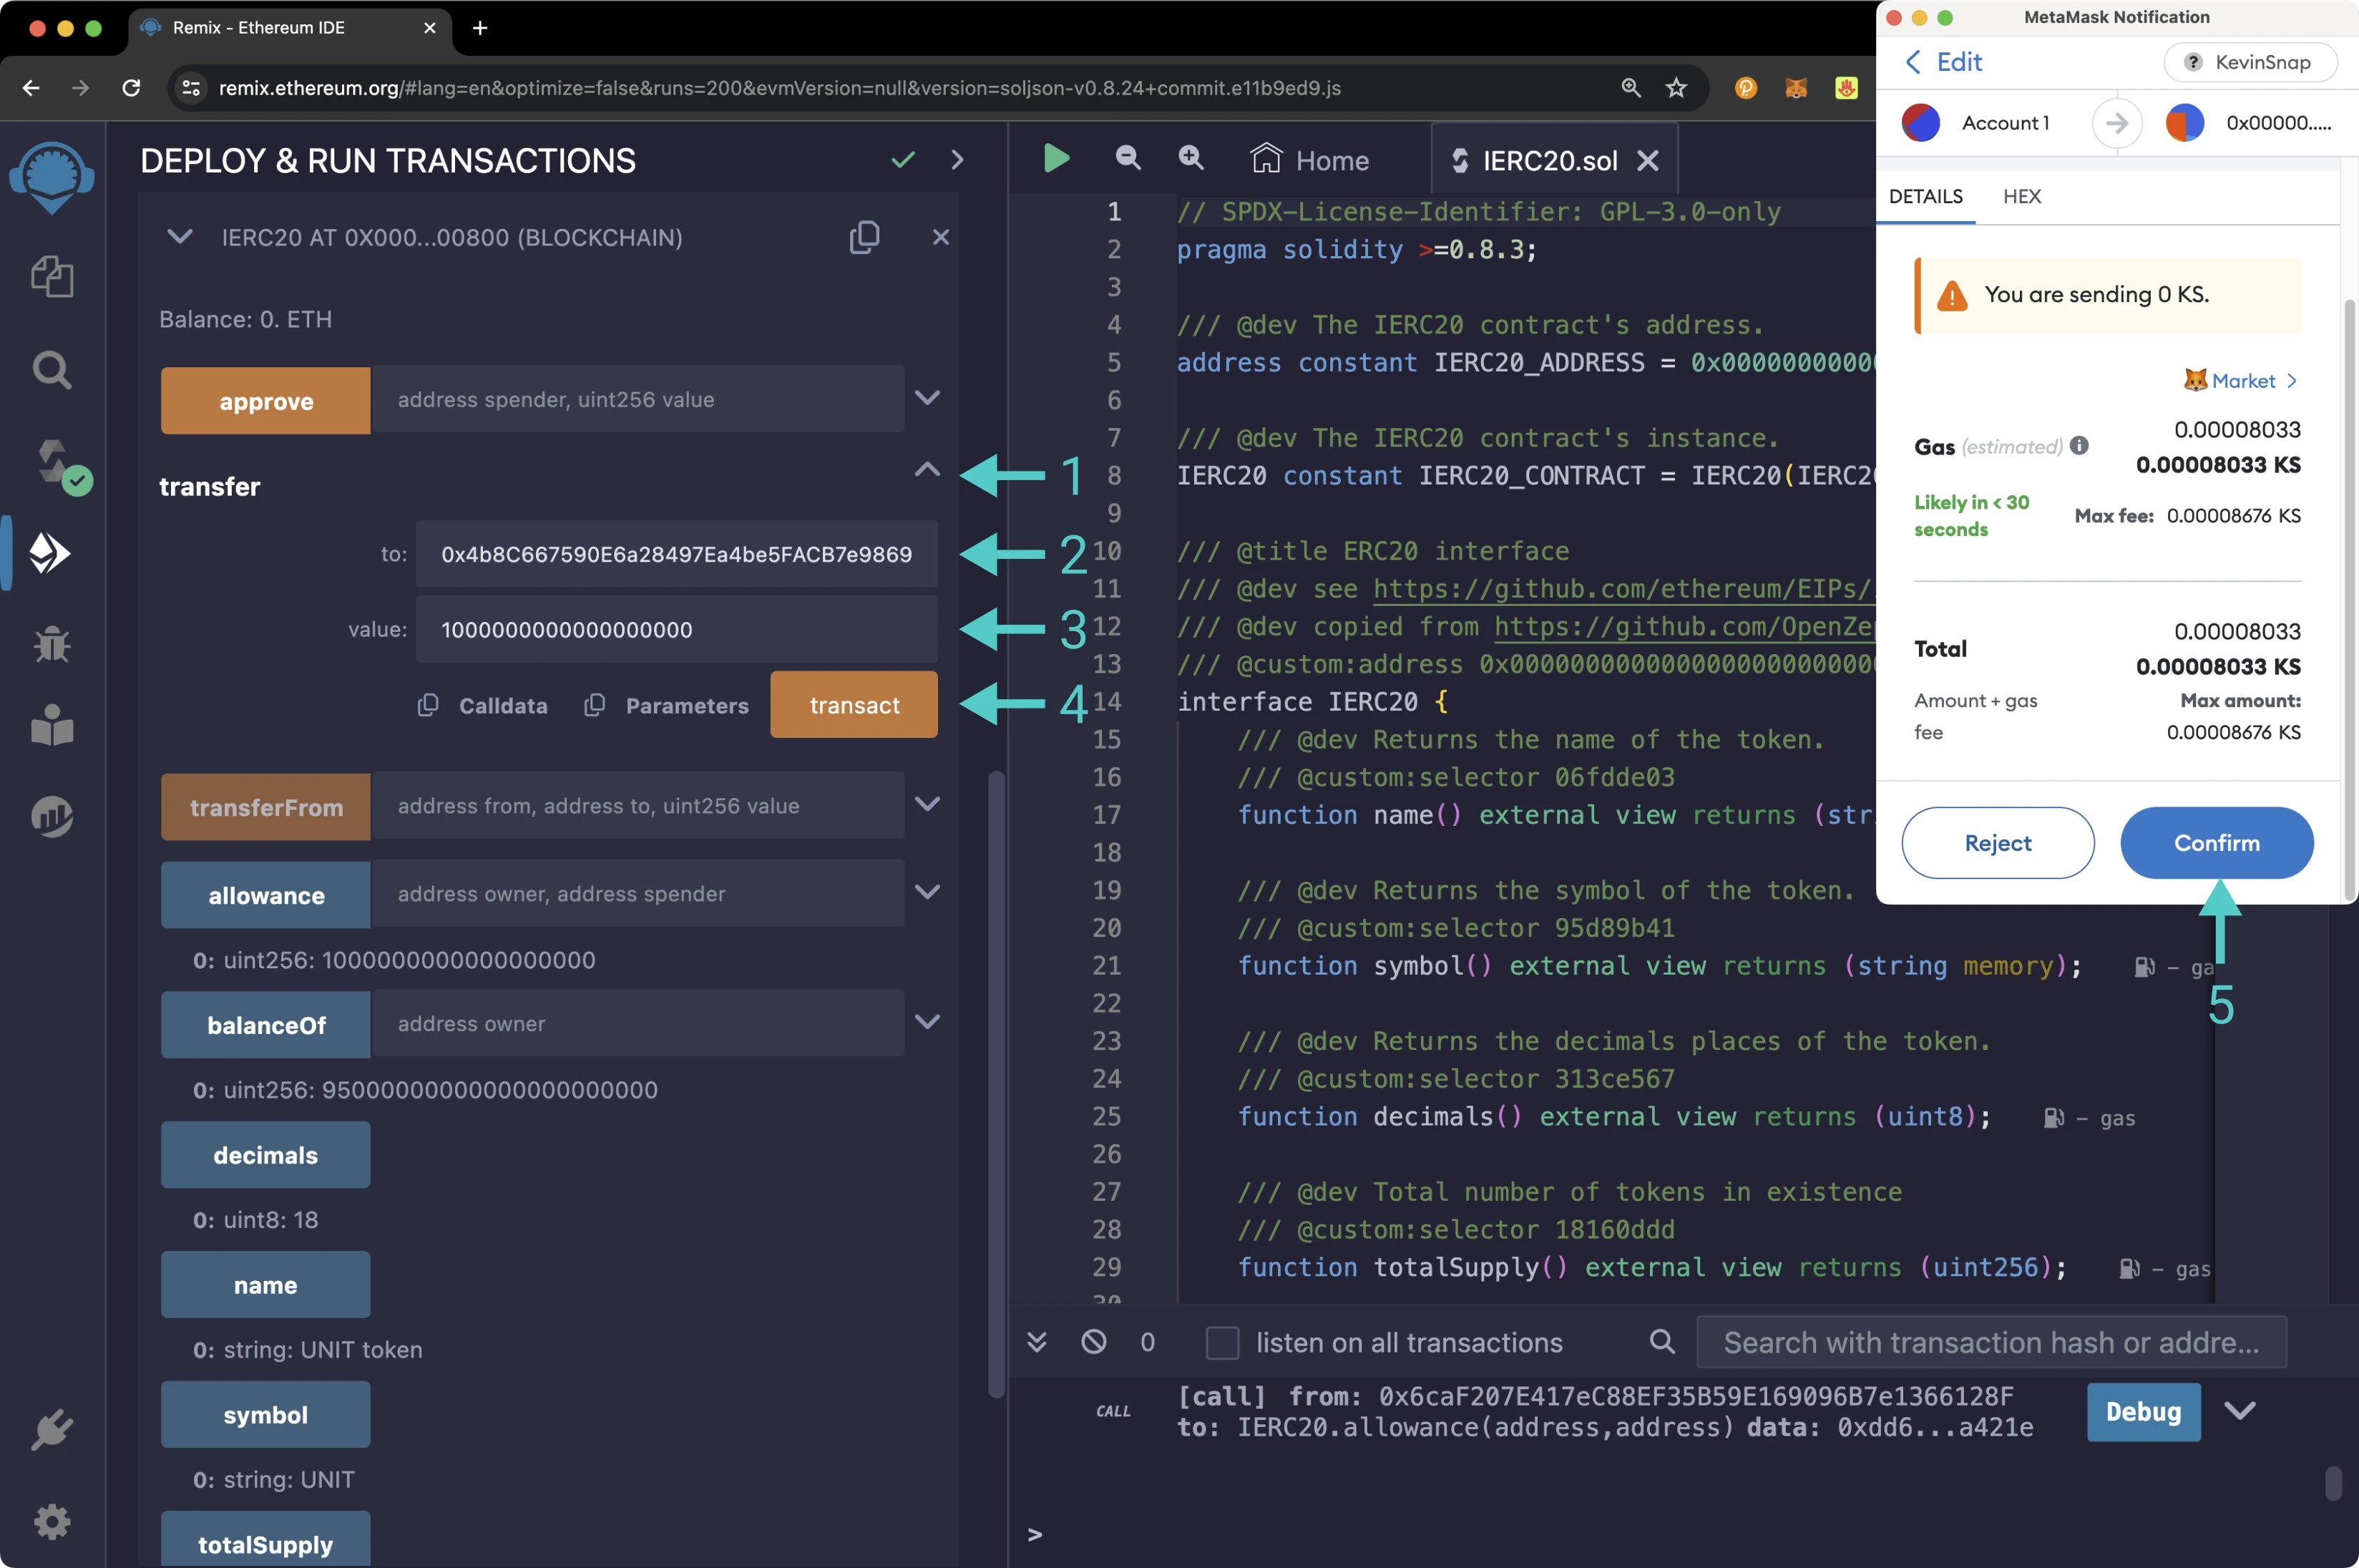Call the symbol function button

click(266, 1414)
